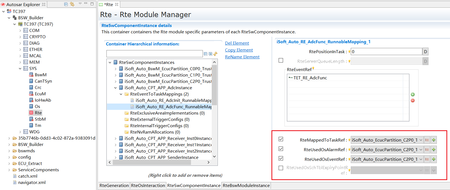
Task: Open reference list icon for RteUsedOsAlarmRef
Action: pyautogui.click(x=427, y=150)
